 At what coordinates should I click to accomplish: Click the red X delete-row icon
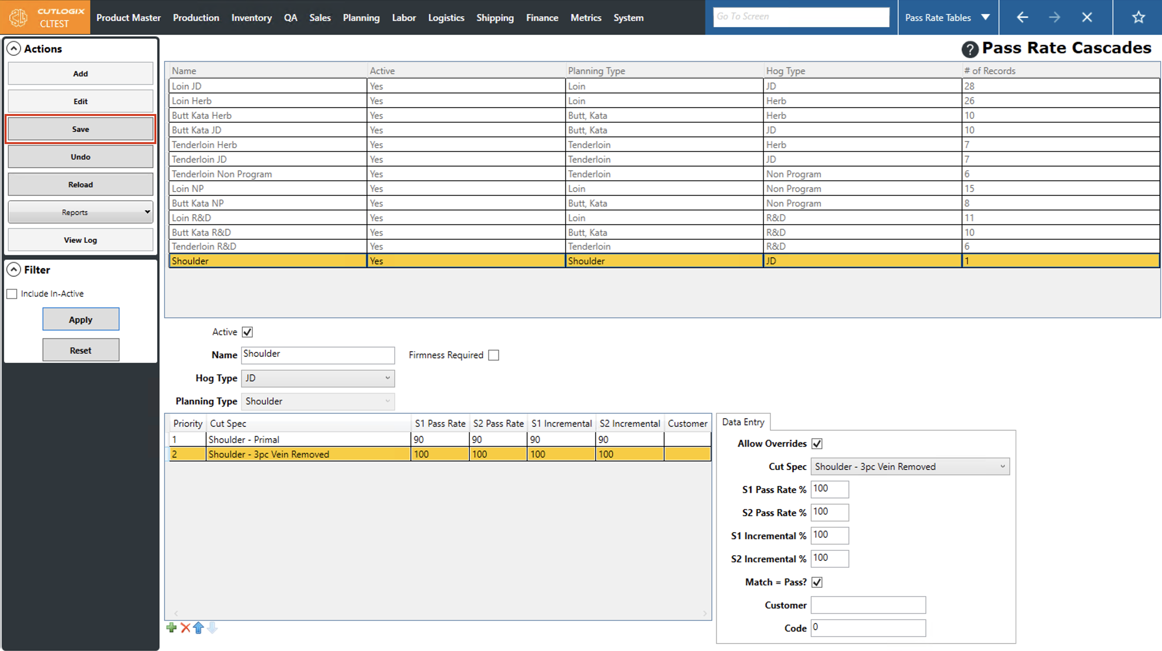pyautogui.click(x=186, y=628)
